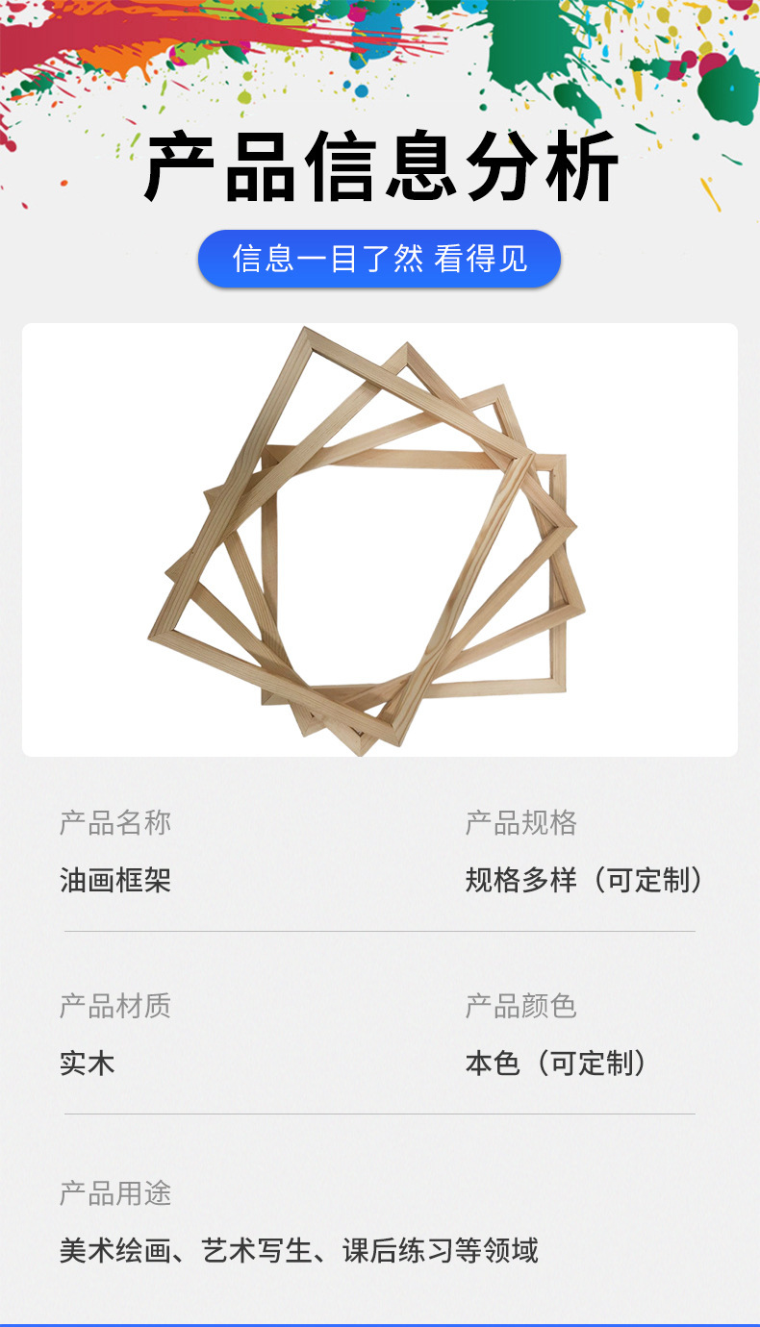Viewport: 760px width, 1327px height.
Task: Click the 油画框架 product name text
Action: coord(115,880)
